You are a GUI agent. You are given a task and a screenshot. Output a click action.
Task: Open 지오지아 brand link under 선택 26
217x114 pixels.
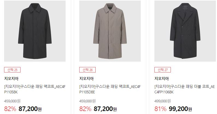click(x=86, y=78)
